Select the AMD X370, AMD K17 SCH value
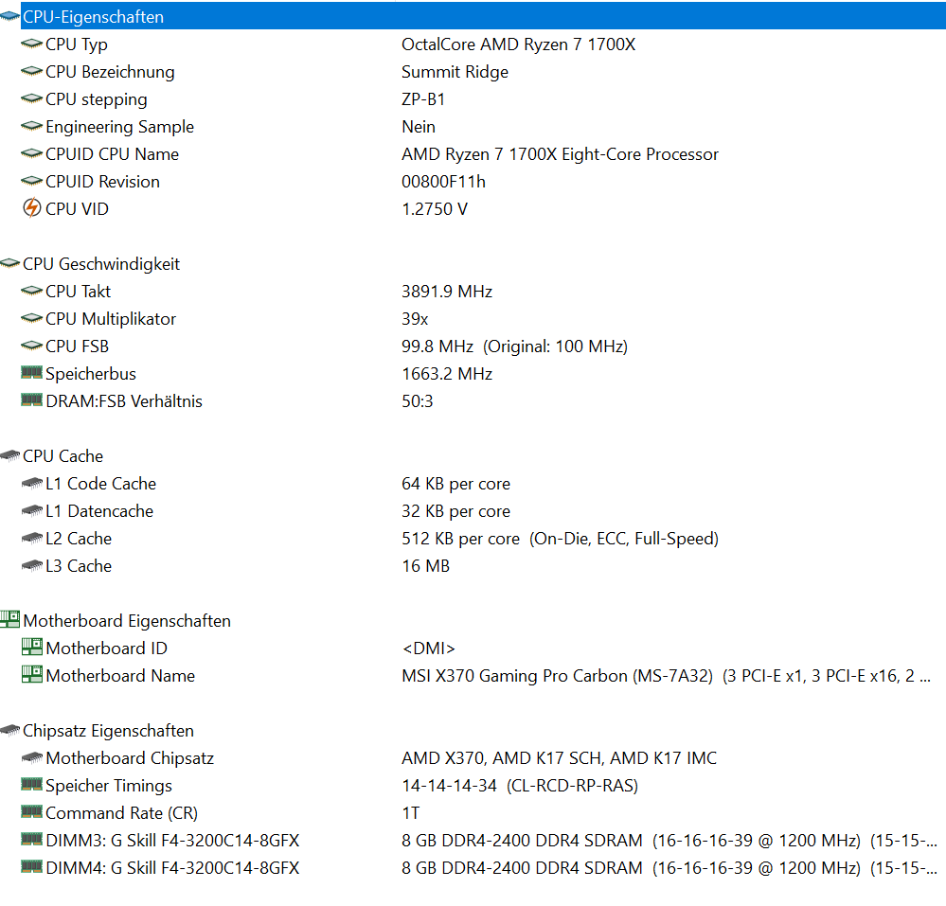Image resolution: width=946 pixels, height=906 pixels. (560, 757)
